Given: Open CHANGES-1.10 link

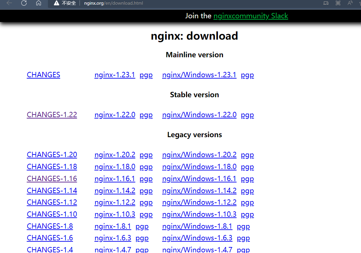Looking at the screenshot, I should click(x=52, y=214).
